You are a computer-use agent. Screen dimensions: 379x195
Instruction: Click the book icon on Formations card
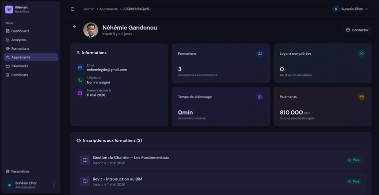click(x=260, y=54)
